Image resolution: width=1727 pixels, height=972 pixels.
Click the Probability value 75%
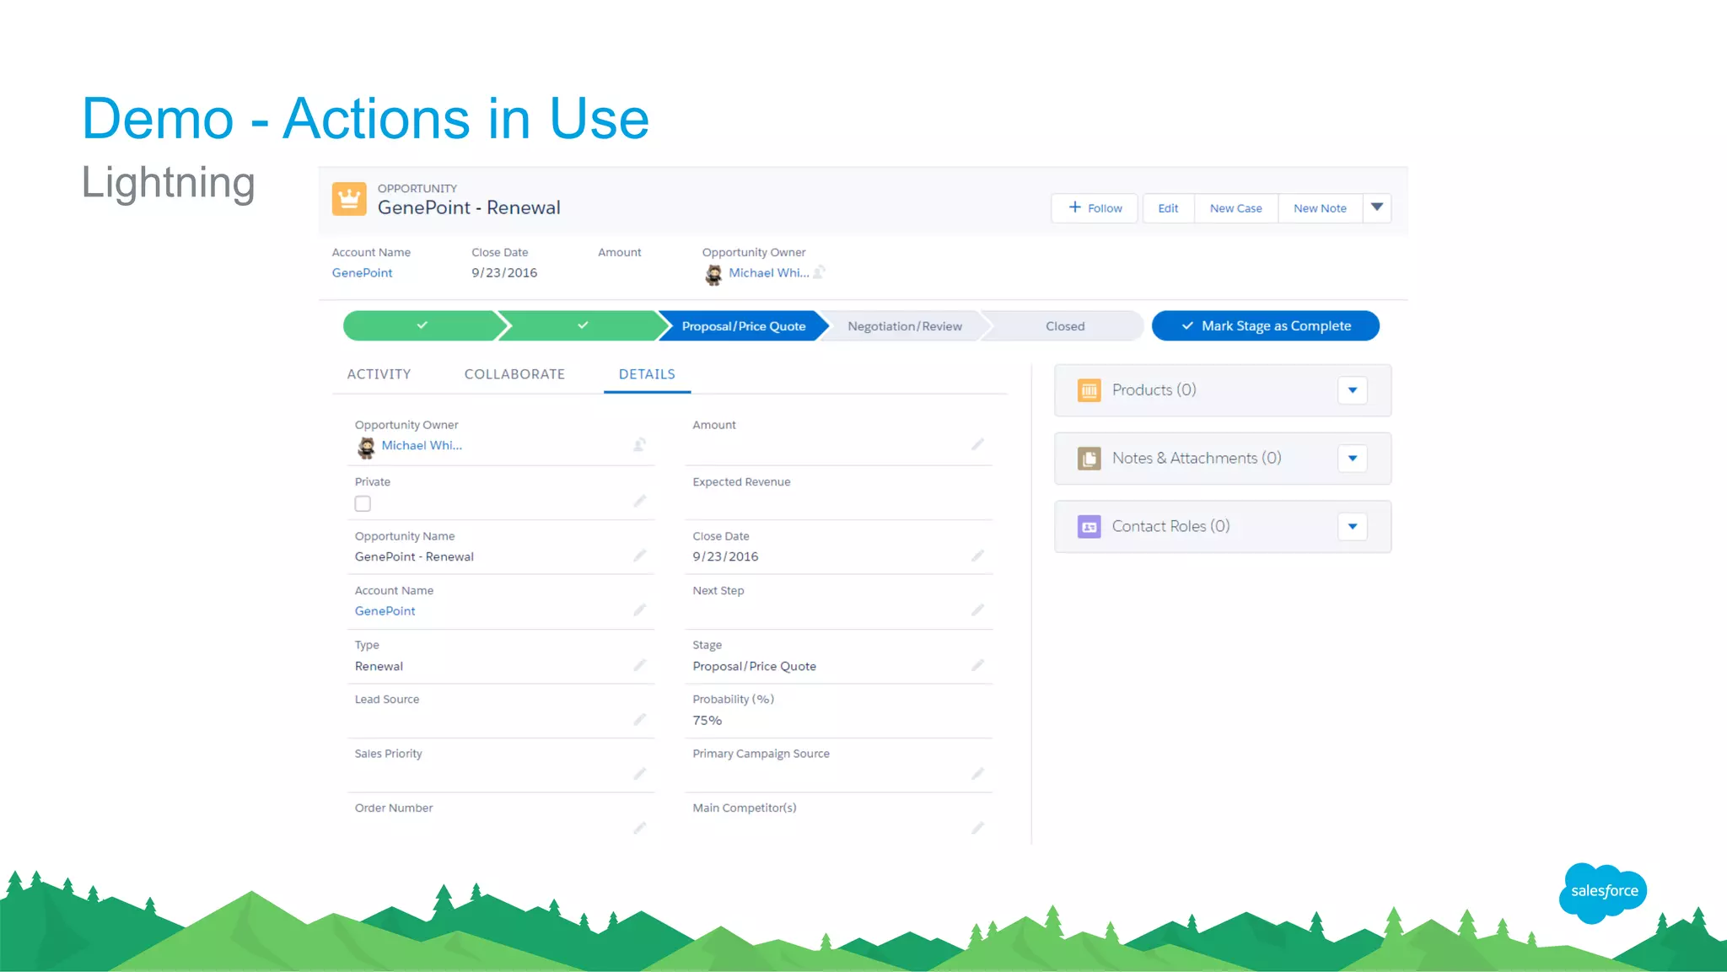click(x=707, y=720)
